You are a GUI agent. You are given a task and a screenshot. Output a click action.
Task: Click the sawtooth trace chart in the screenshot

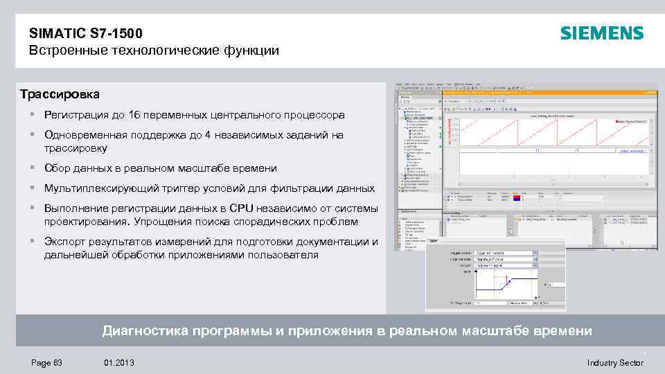tap(553, 132)
